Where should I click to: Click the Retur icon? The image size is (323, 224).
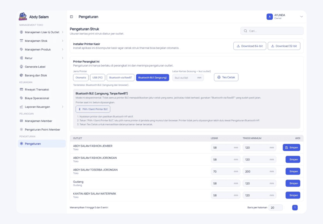(22, 58)
